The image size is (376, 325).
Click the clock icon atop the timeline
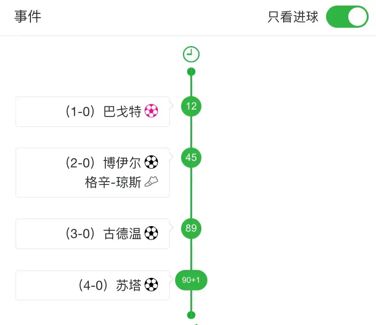(191, 55)
